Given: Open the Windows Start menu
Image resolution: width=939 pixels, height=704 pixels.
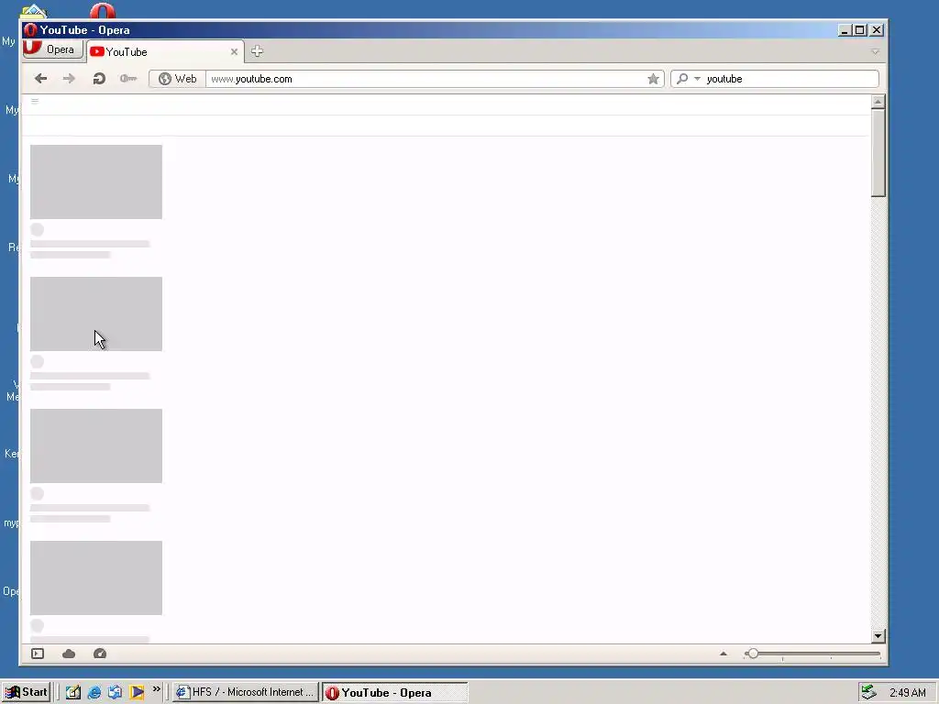Looking at the screenshot, I should click(x=27, y=692).
